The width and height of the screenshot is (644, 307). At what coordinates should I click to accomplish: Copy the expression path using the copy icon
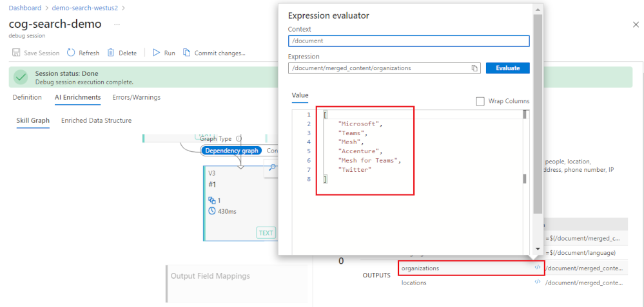[474, 68]
